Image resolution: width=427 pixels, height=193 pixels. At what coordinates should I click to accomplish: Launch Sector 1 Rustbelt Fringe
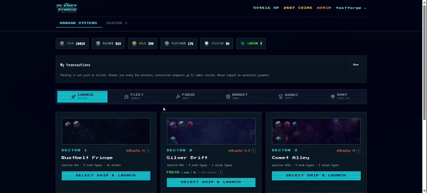tap(106, 176)
